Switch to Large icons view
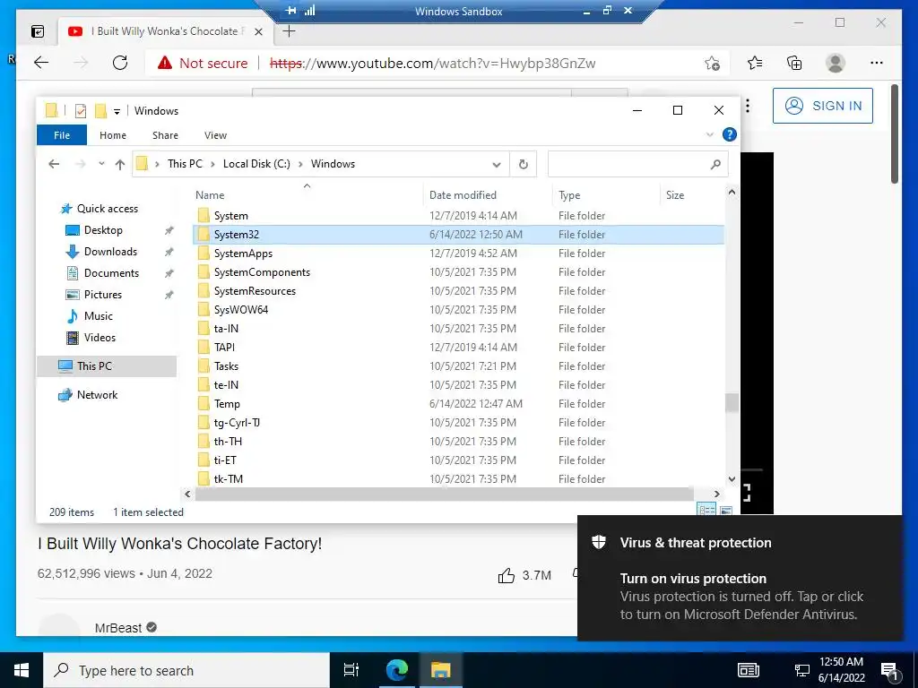918x688 pixels. tap(726, 511)
